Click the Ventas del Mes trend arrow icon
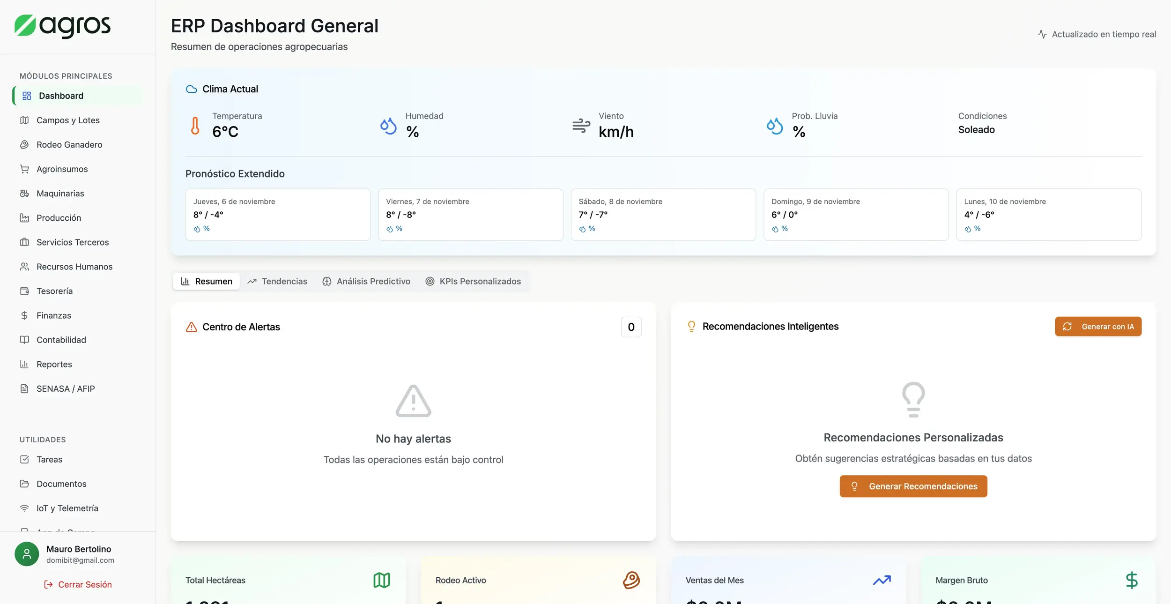The image size is (1171, 604). click(882, 580)
